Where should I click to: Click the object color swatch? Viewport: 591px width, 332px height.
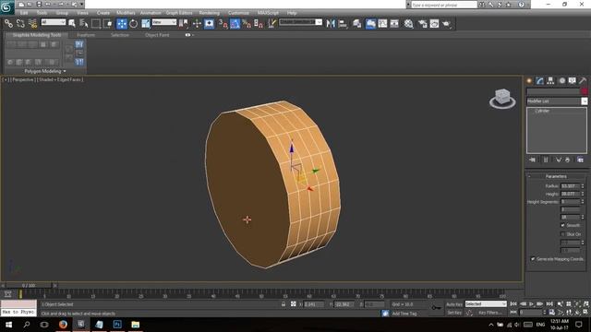pos(584,91)
